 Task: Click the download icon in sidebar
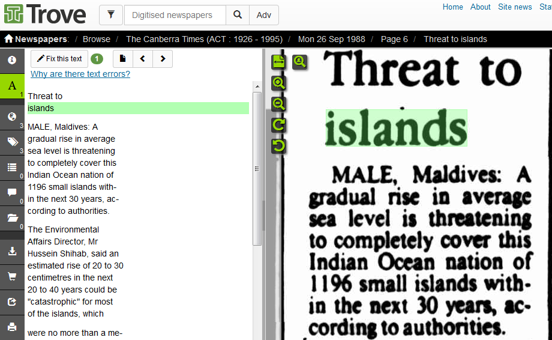click(x=12, y=252)
